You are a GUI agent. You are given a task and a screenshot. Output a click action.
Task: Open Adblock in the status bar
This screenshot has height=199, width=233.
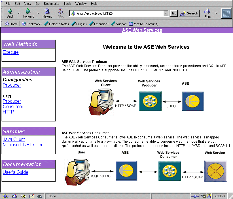click(220, 196)
